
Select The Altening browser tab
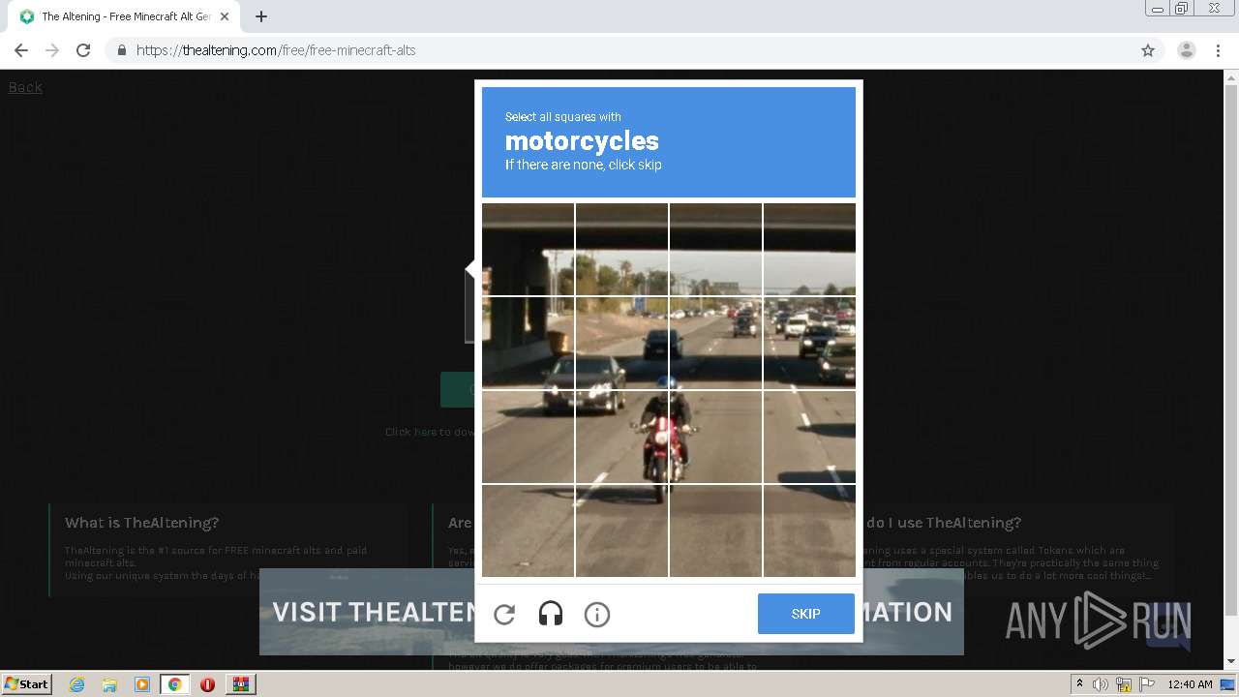point(124,16)
